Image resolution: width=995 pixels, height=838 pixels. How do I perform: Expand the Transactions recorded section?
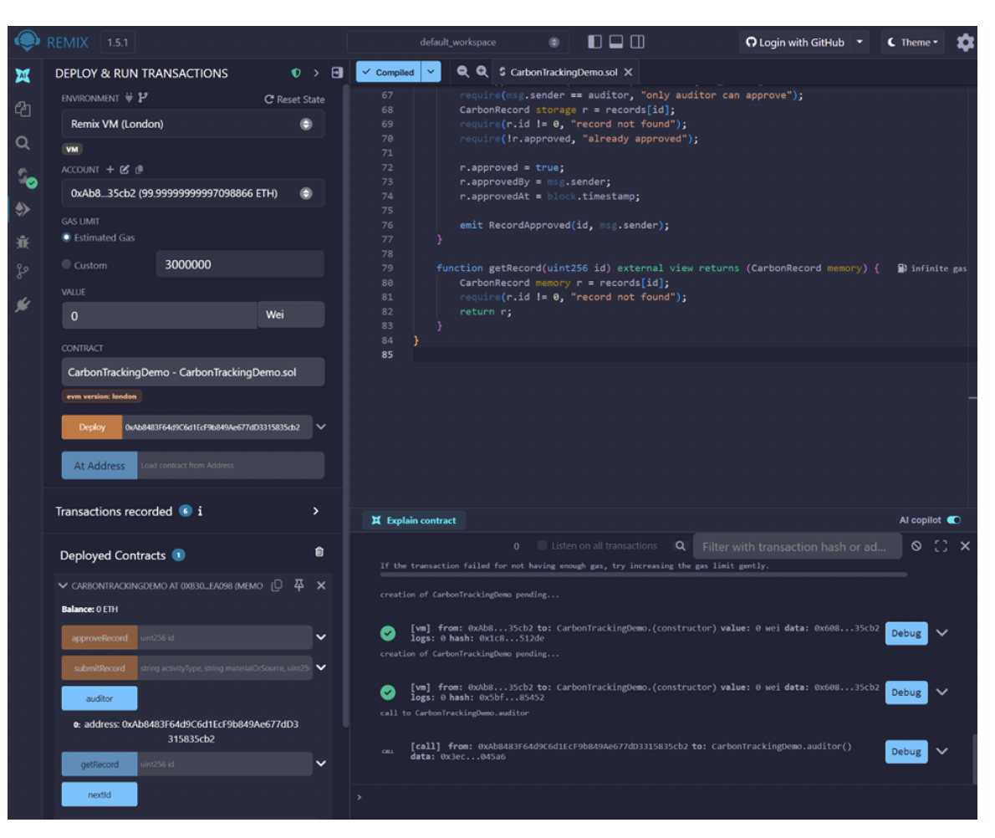[316, 511]
